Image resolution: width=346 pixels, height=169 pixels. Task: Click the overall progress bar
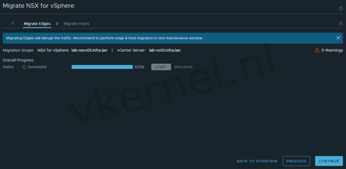click(102, 67)
